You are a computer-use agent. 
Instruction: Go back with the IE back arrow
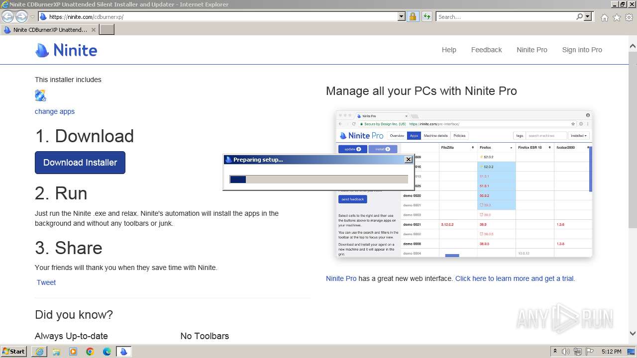[7, 16]
